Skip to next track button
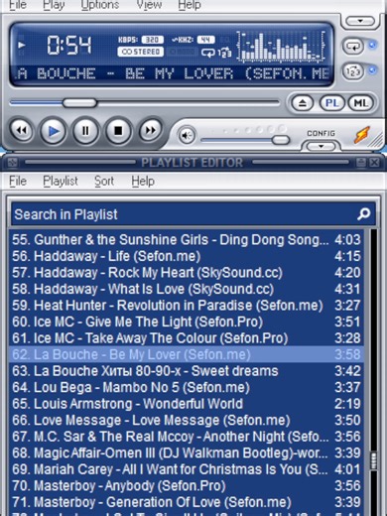The width and height of the screenshot is (387, 516). (x=150, y=130)
